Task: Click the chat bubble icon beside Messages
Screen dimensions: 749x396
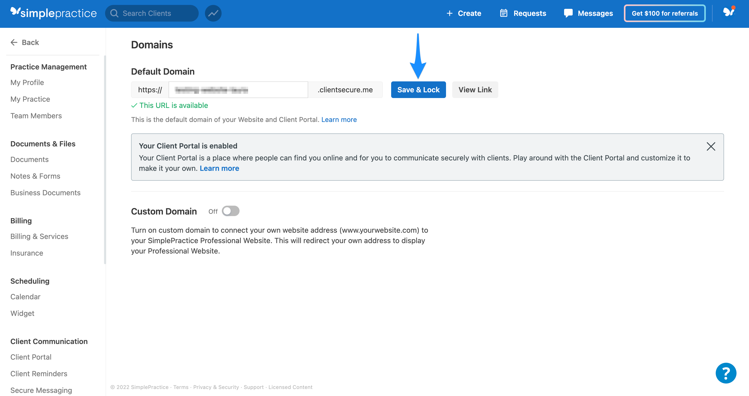Action: click(568, 13)
